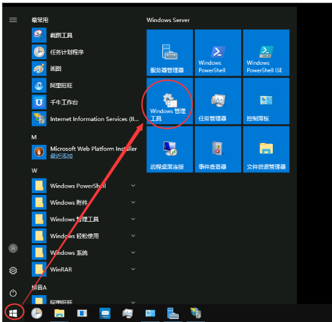Open clock app in taskbar
332x322 pixels.
click(x=37, y=313)
